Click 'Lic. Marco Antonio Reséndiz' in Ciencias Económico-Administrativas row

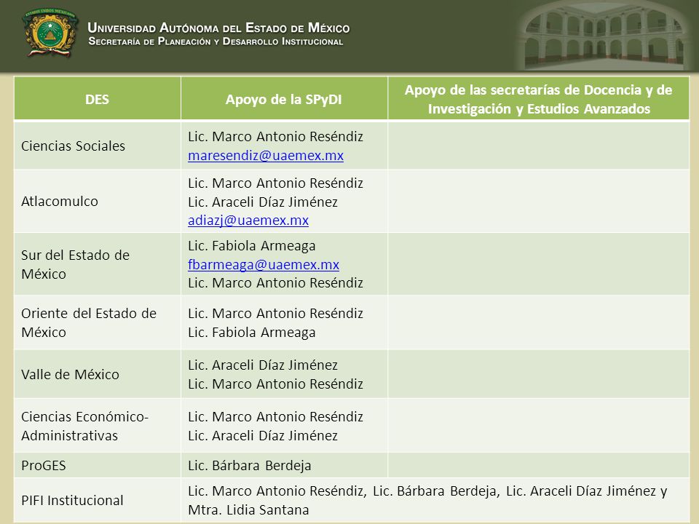tap(275, 416)
